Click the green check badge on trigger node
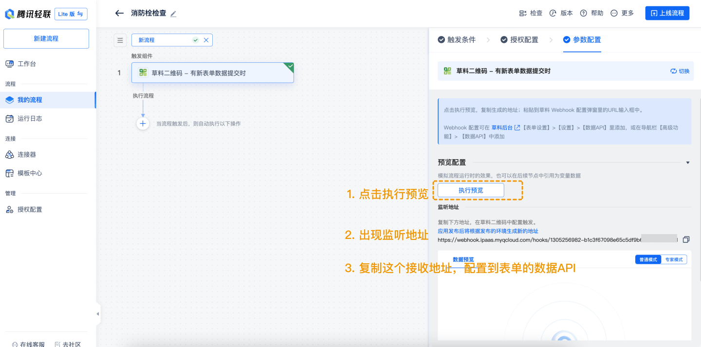 click(290, 67)
